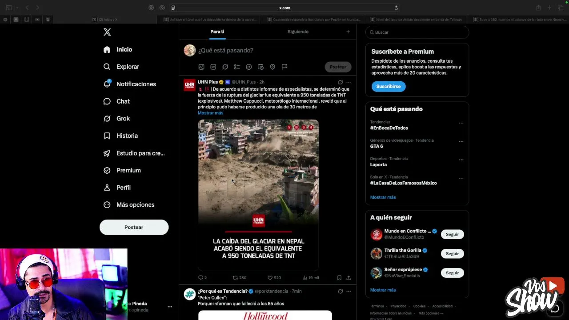Show more trends under Qué está pasando

[x=383, y=197]
